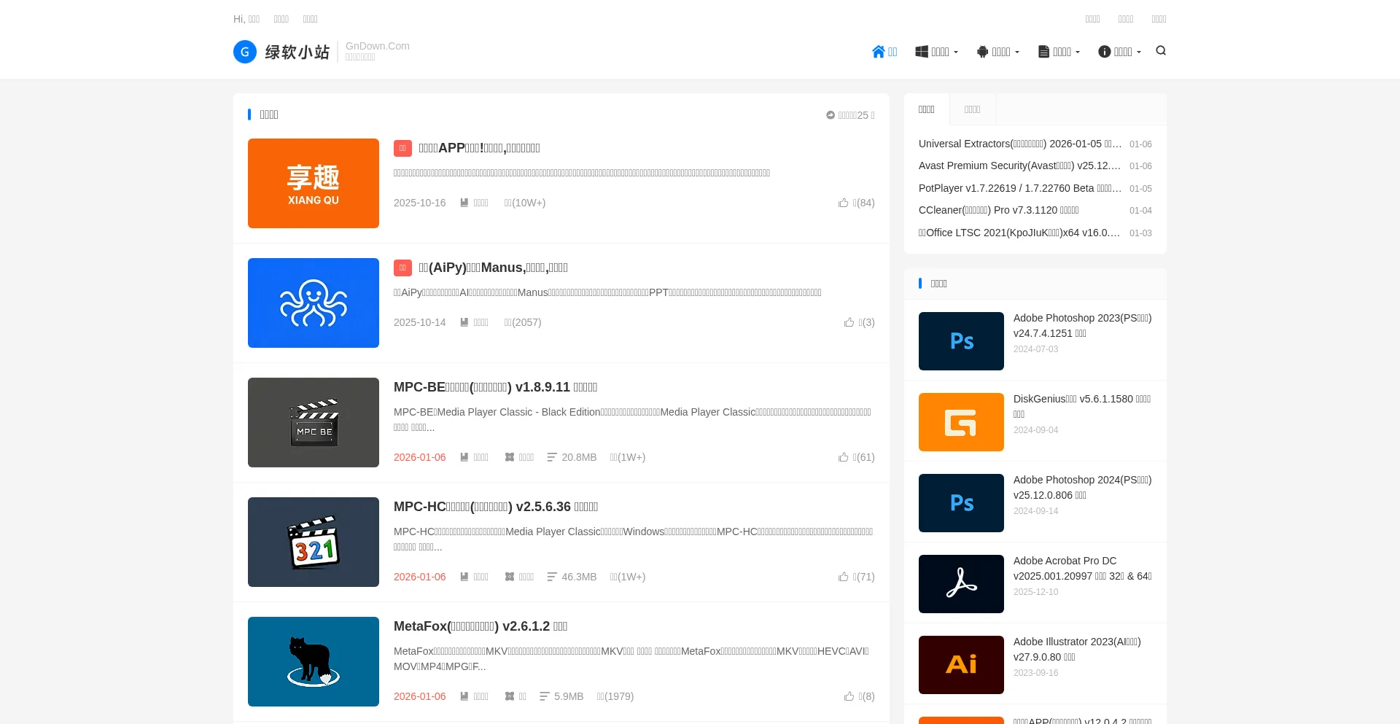Open the Adobe Photoshop 2024 v25.12.0.806 title
Screen dimensions: 1400x724
1083,488
